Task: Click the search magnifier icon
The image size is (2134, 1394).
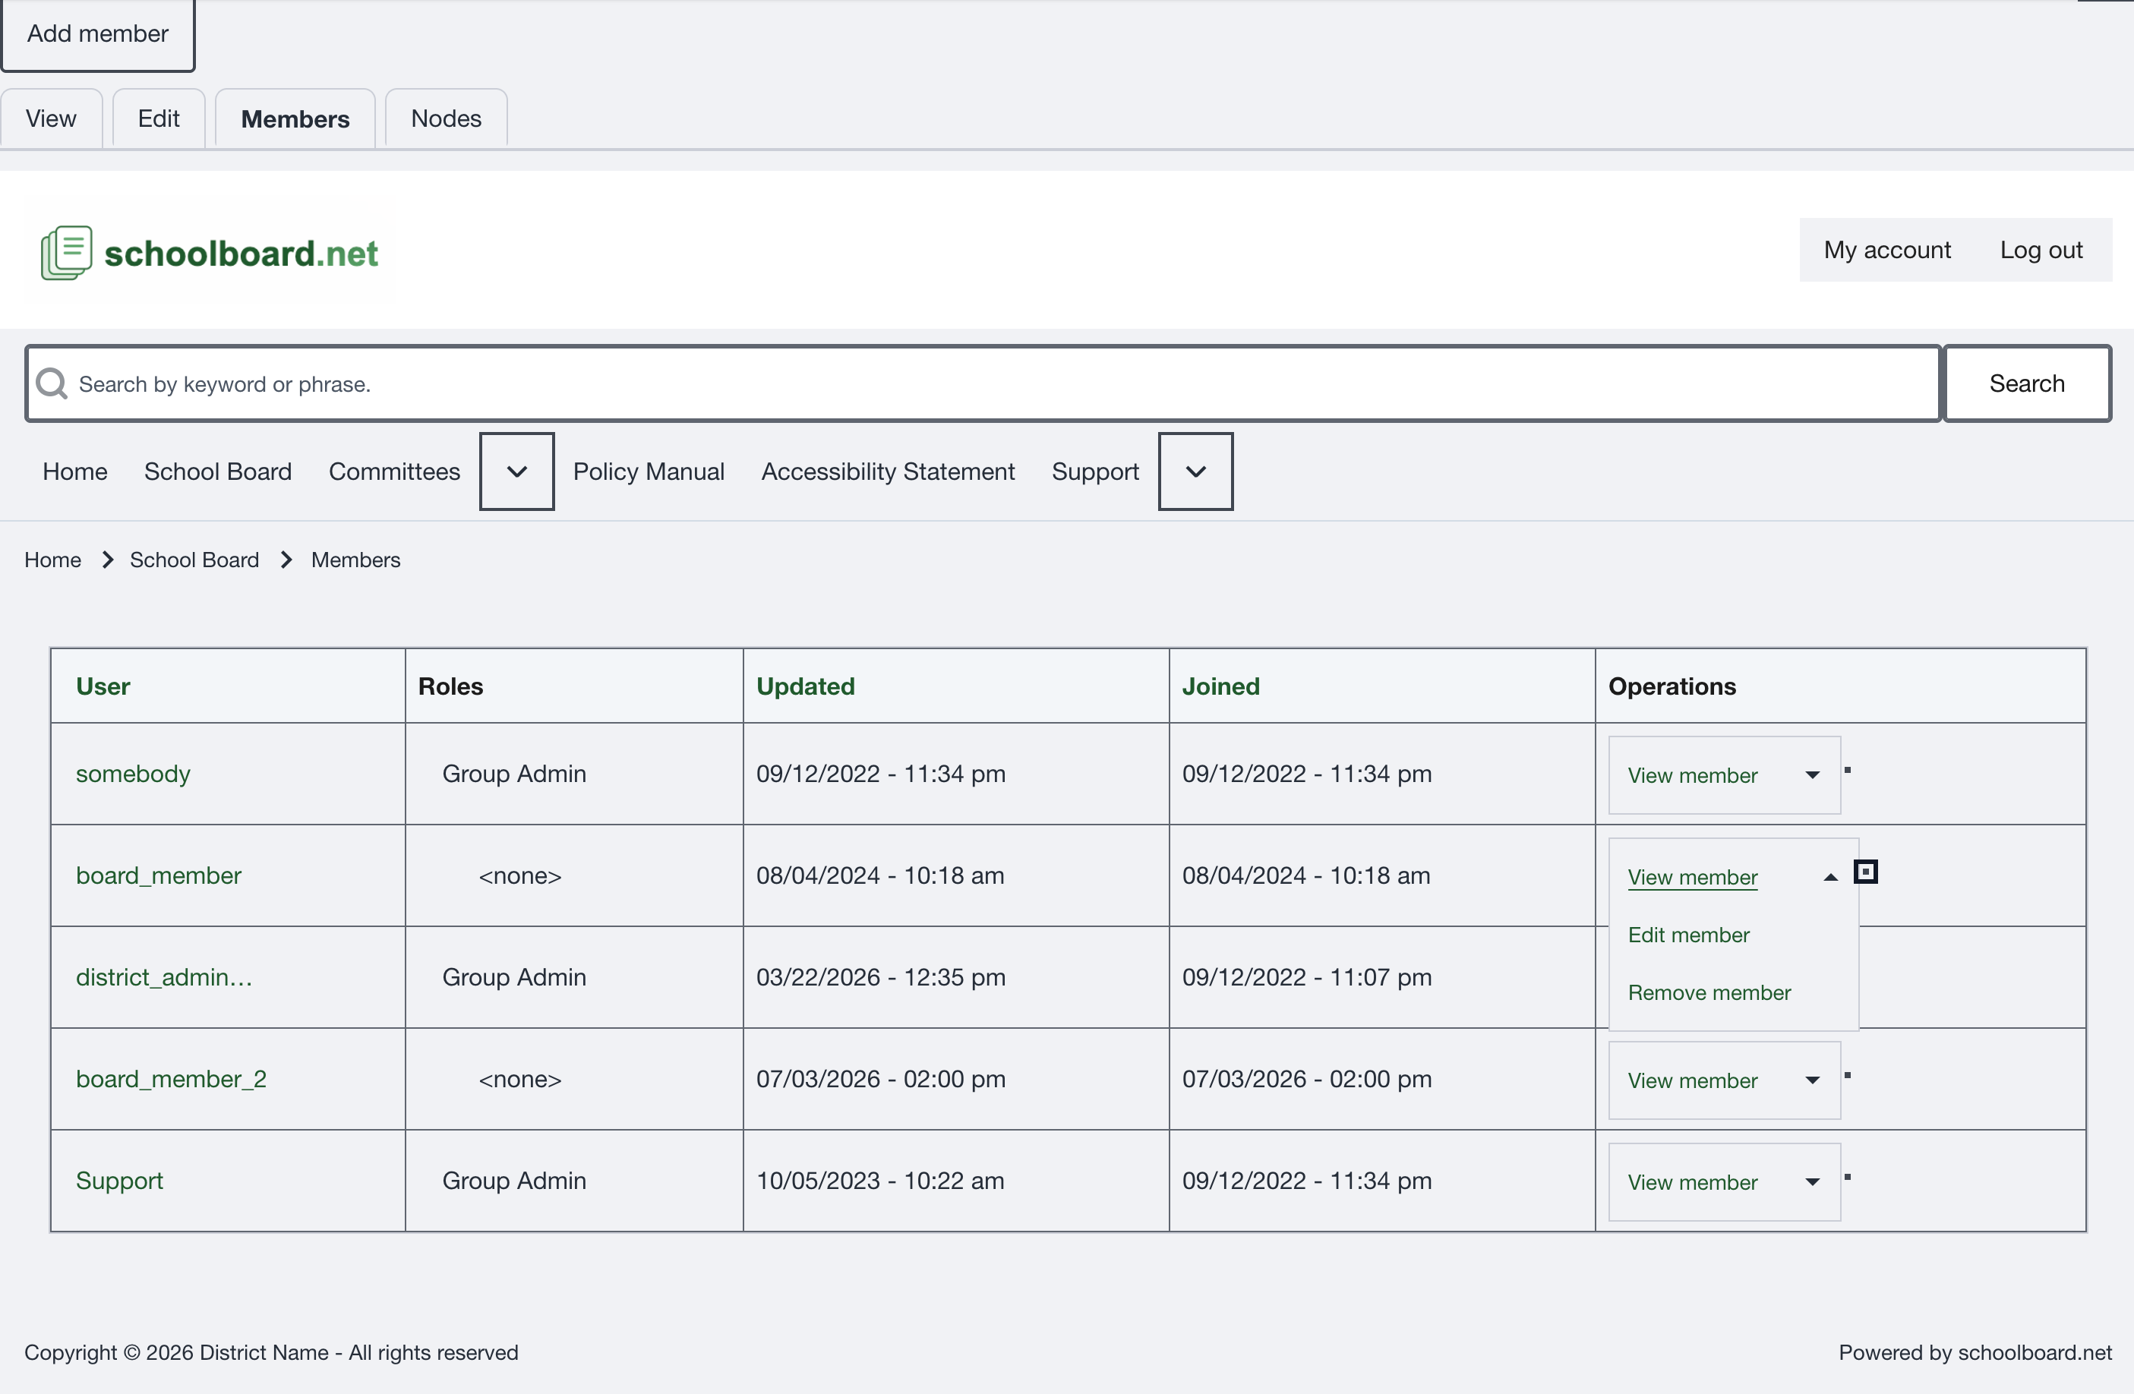Action: [x=52, y=383]
